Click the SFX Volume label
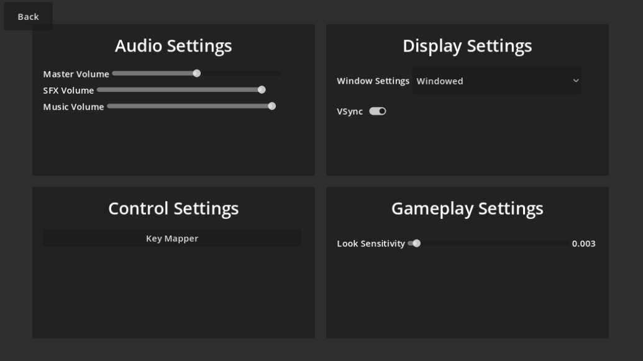The height and width of the screenshot is (361, 643). [68, 91]
